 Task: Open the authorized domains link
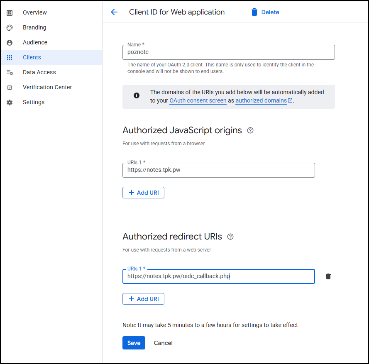pyautogui.click(x=261, y=100)
